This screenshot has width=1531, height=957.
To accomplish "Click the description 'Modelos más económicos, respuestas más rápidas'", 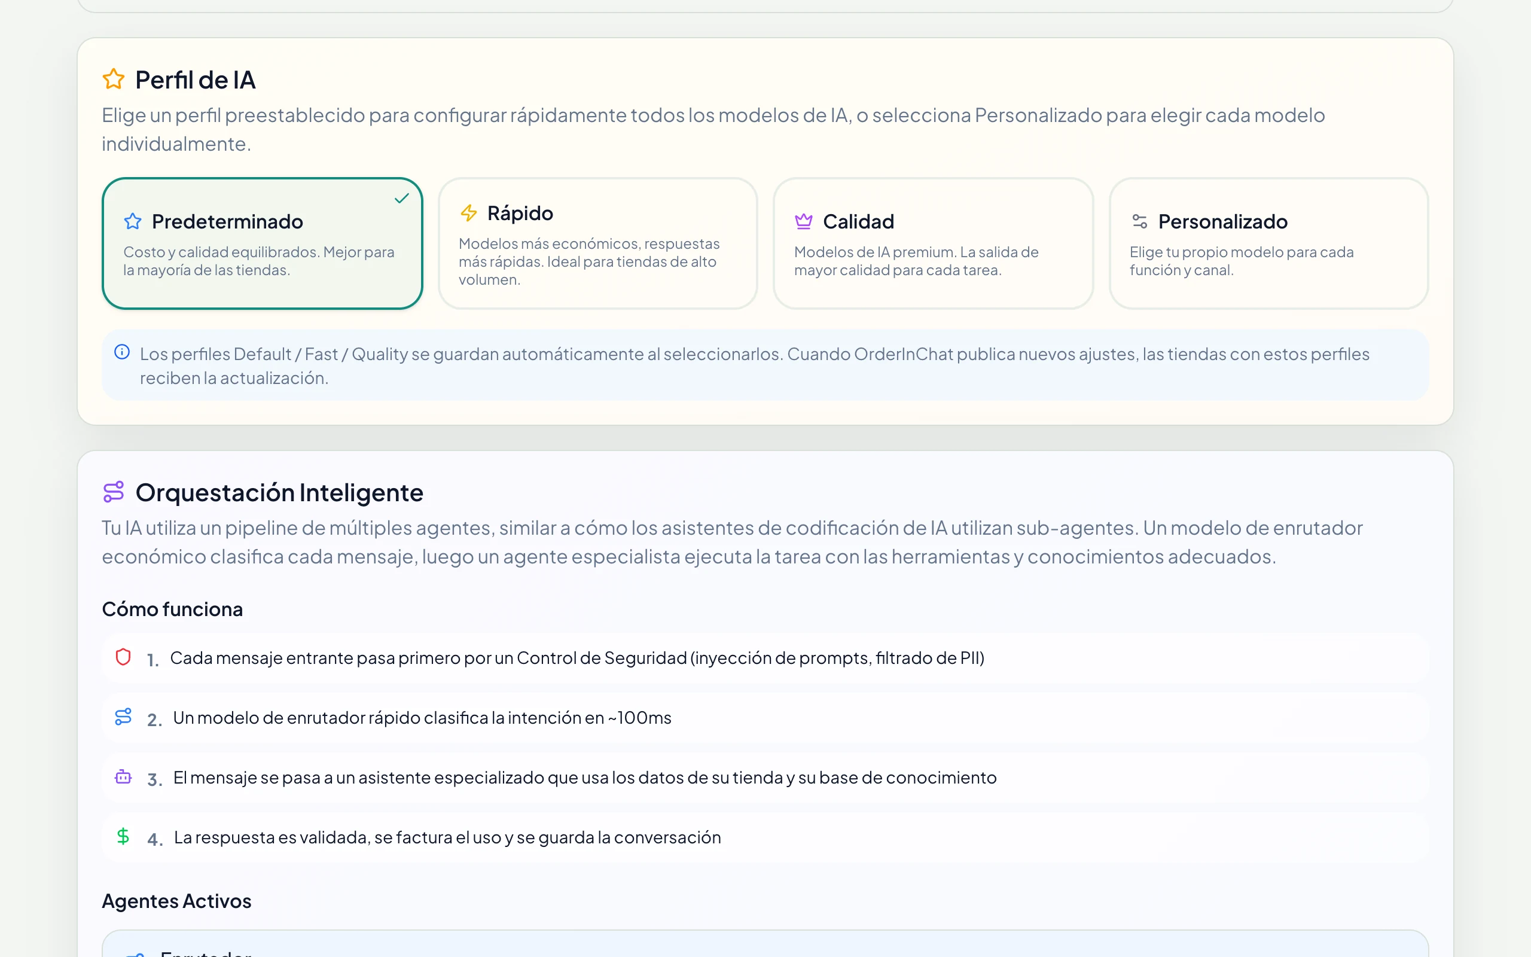I will click(x=589, y=252).
